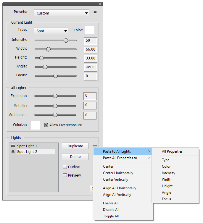The height and width of the screenshot is (223, 203).
Task: Click the Angle value input field
Action: coord(90,67)
